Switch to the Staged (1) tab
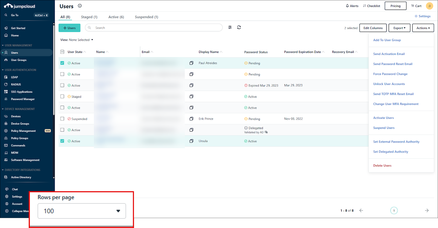Screen dimensions: 438x228 tap(89, 17)
